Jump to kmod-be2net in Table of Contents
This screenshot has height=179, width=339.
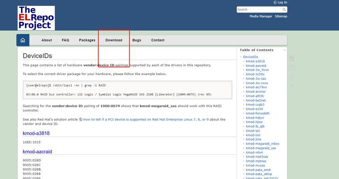[x=256, y=100]
